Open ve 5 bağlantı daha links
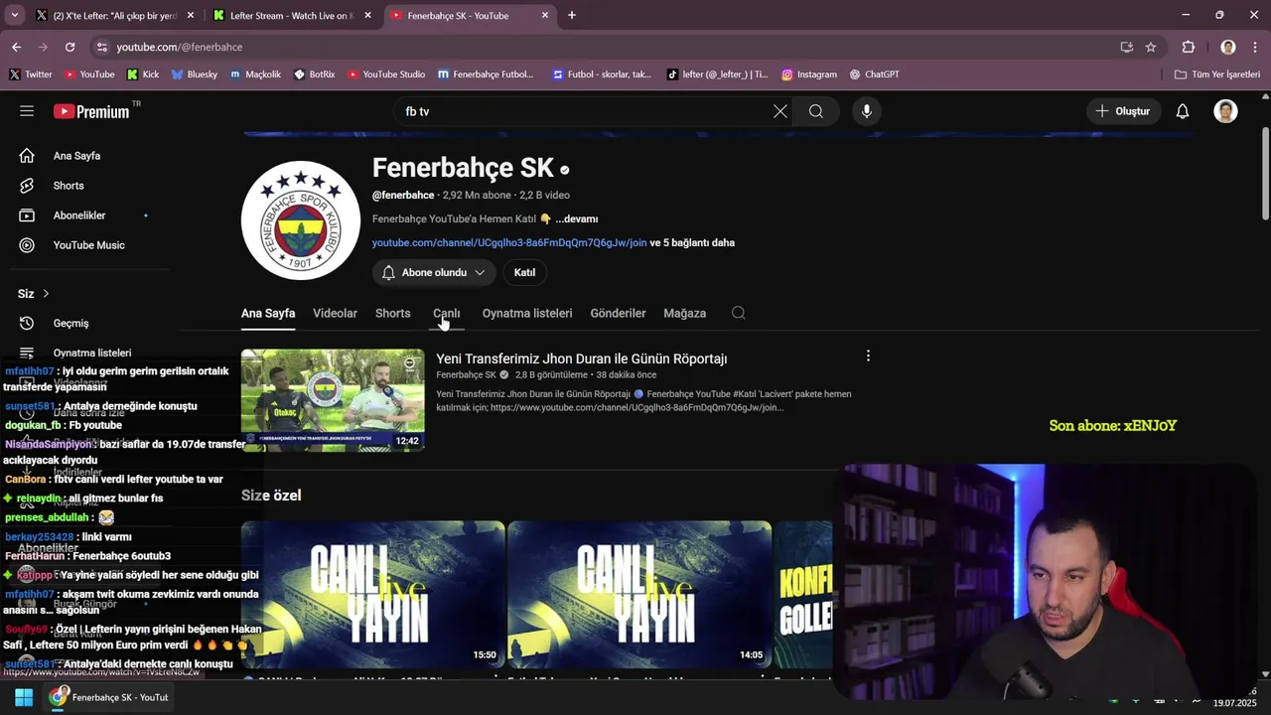 pos(692,242)
